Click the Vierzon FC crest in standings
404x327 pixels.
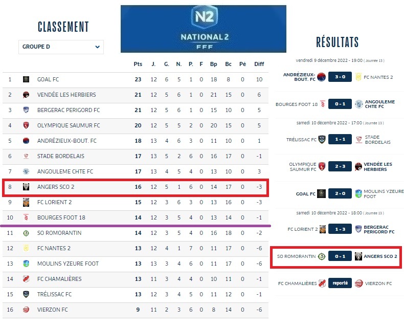26,310
